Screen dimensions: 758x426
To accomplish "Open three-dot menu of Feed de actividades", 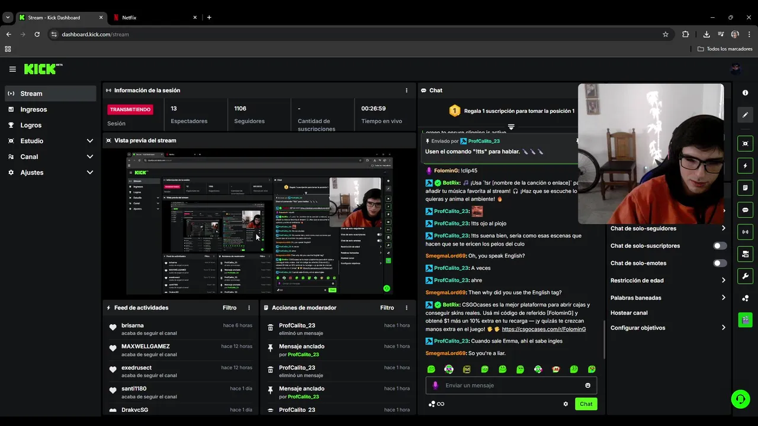I will pos(249,308).
